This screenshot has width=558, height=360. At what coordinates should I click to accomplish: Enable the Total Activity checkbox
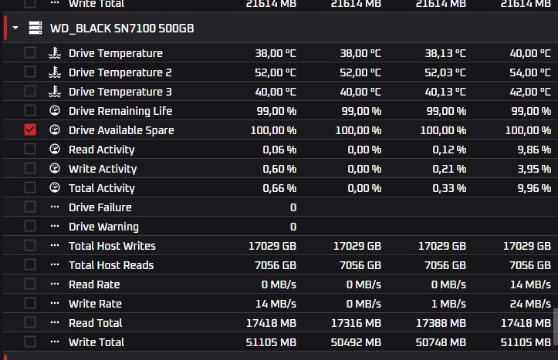point(30,187)
